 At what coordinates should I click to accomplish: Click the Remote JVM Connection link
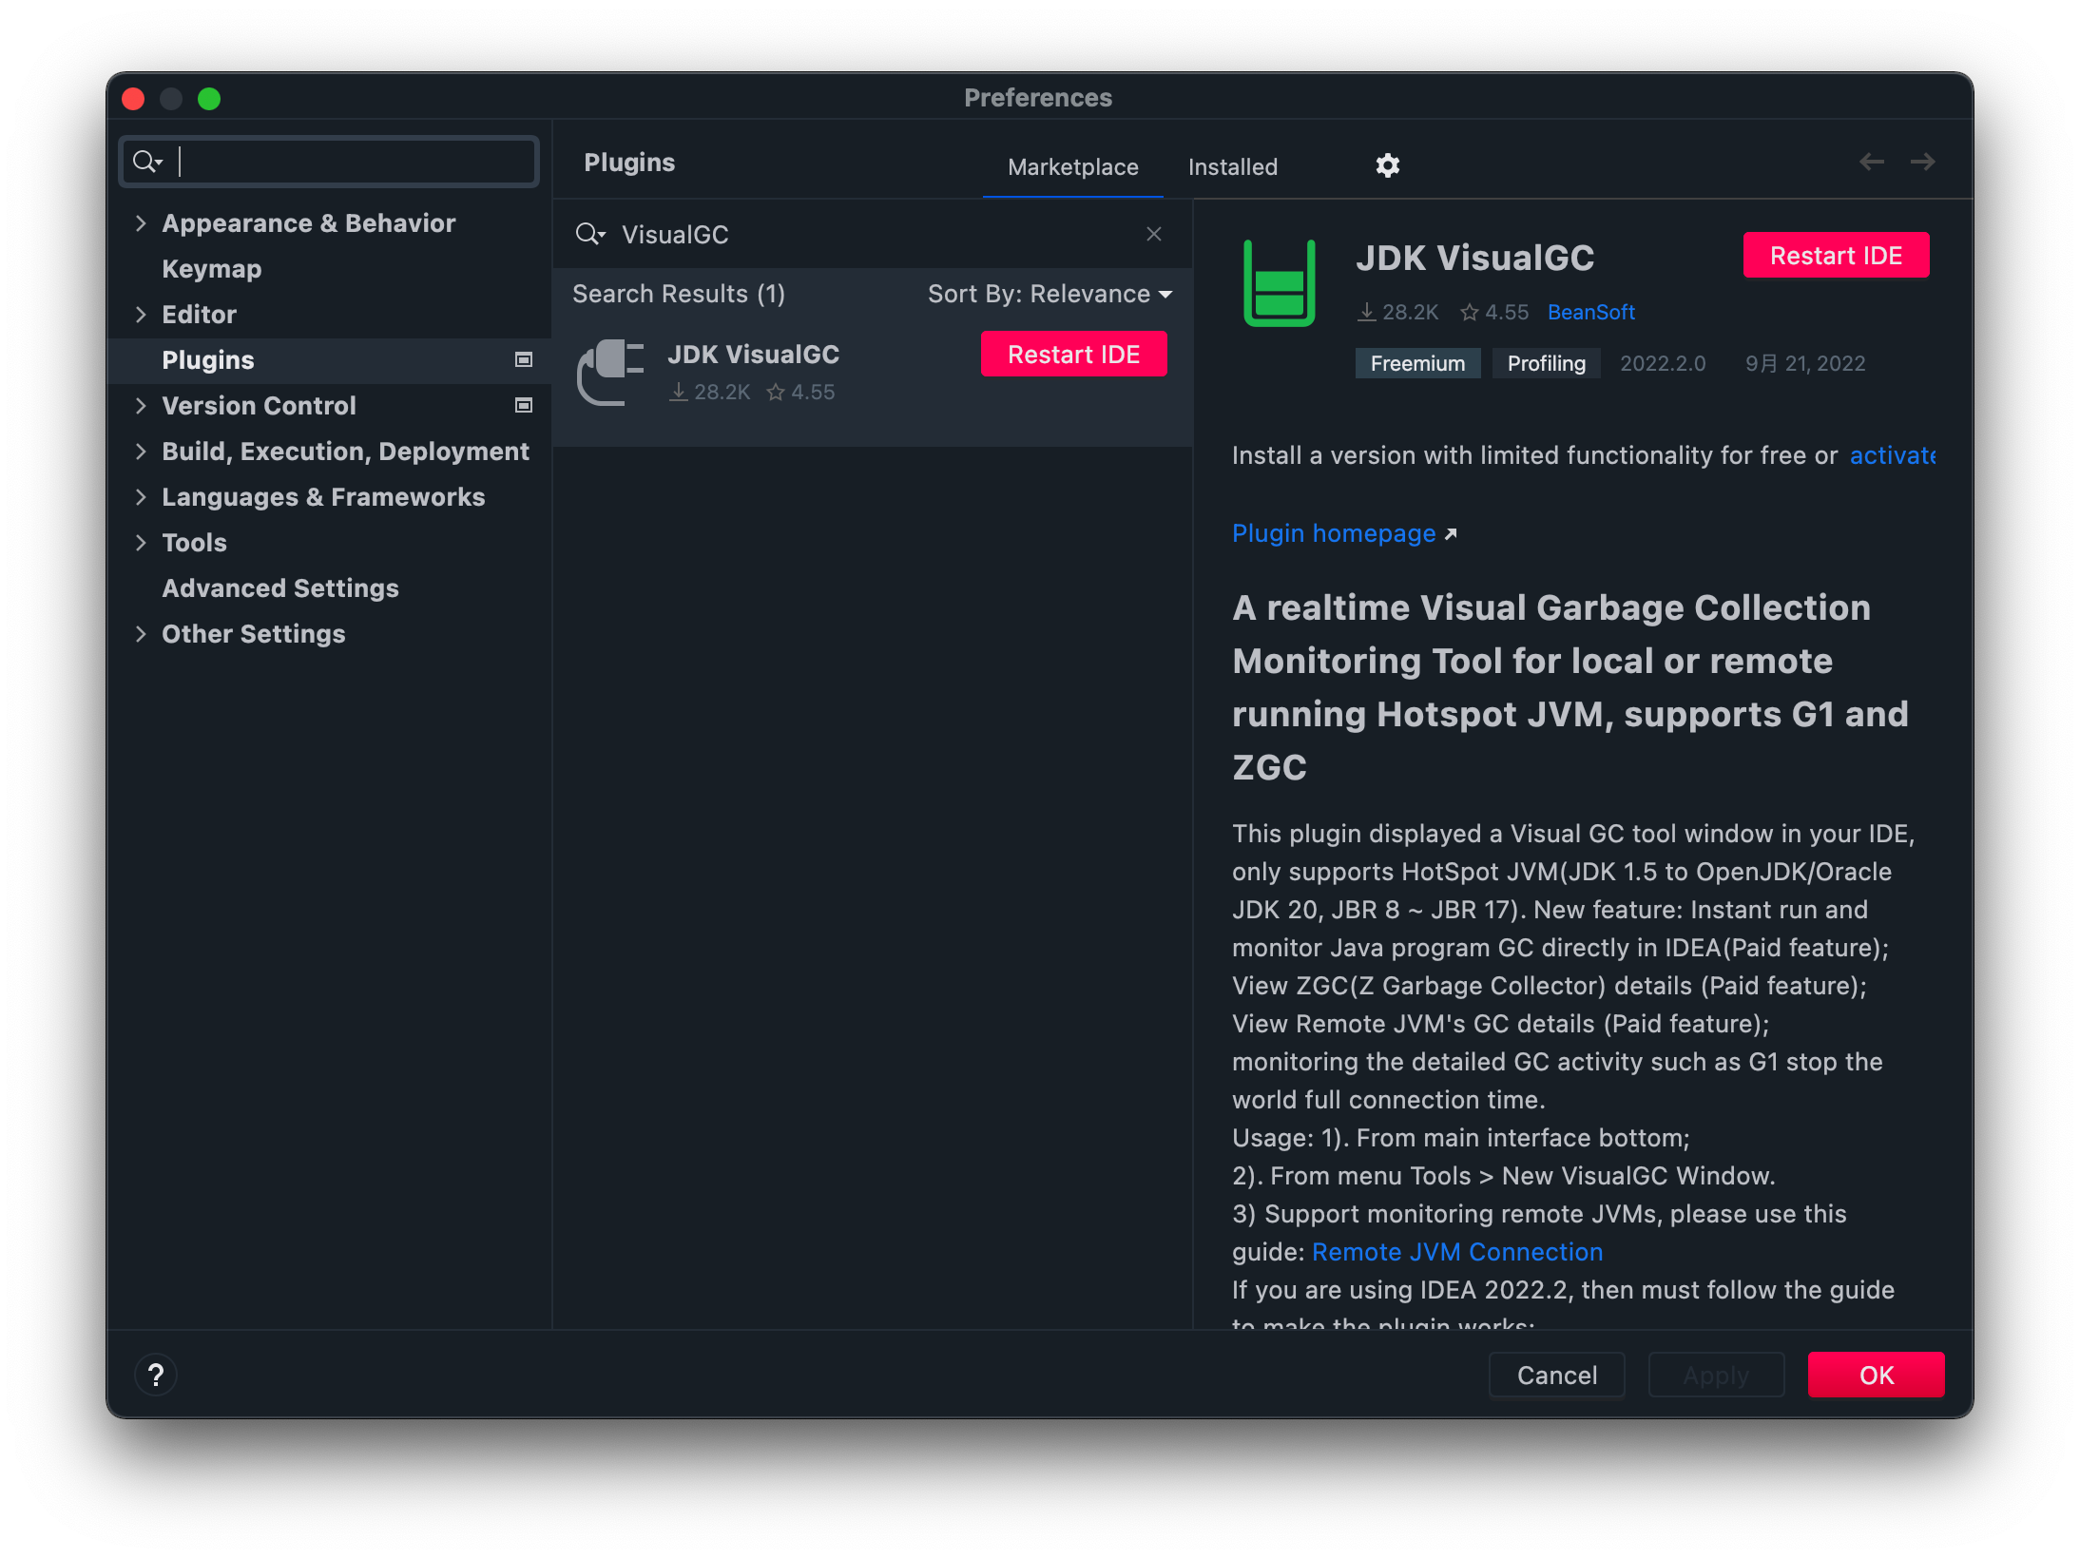click(1456, 1253)
